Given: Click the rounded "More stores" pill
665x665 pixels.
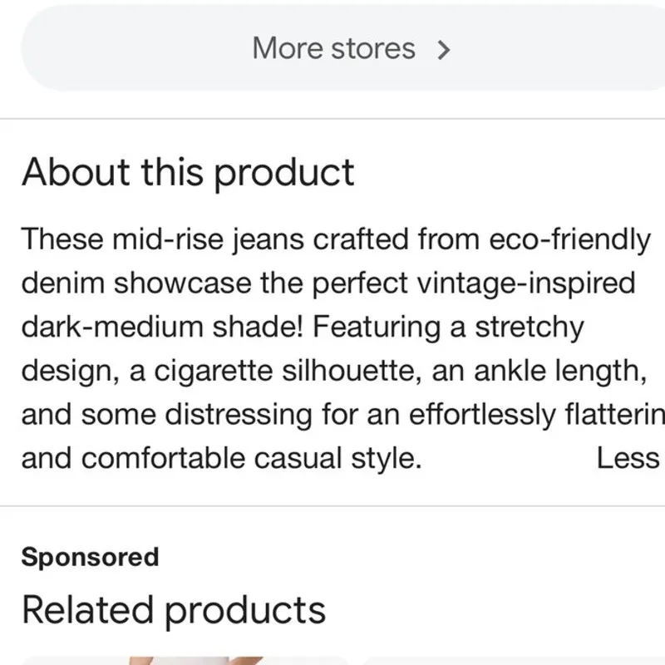Looking at the screenshot, I should 332,48.
